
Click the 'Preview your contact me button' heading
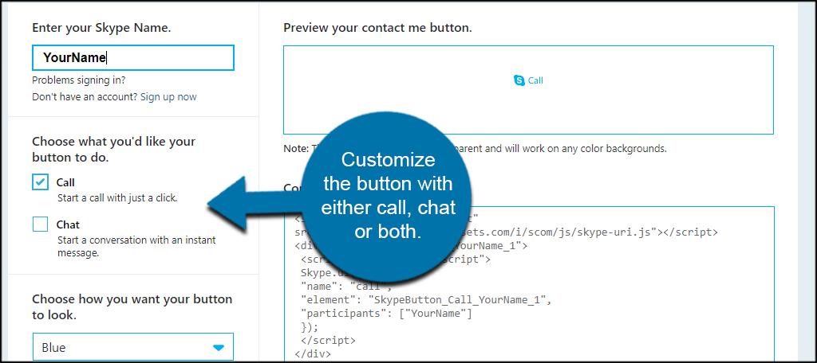(377, 28)
